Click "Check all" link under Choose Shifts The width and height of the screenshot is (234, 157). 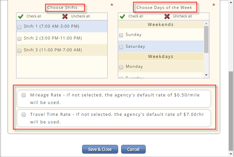pos(34,16)
